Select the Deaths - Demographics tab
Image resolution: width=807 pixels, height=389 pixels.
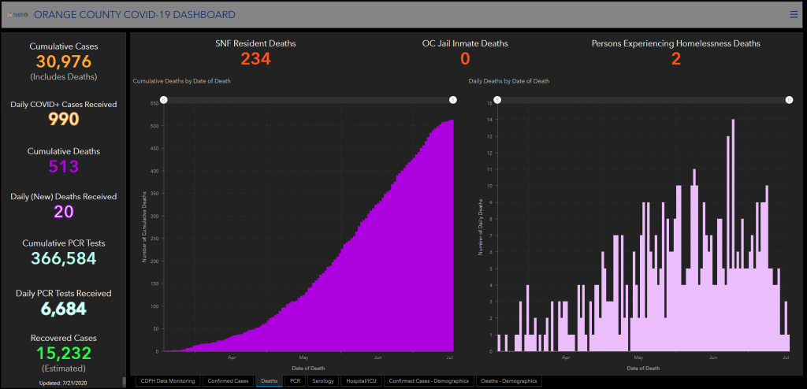coord(509,381)
